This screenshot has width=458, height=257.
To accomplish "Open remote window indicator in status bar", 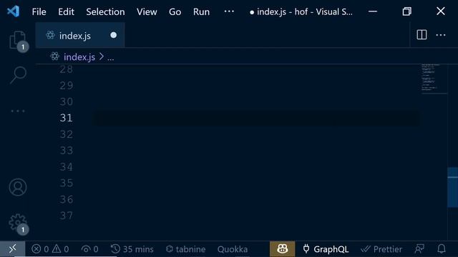I will (x=13, y=249).
